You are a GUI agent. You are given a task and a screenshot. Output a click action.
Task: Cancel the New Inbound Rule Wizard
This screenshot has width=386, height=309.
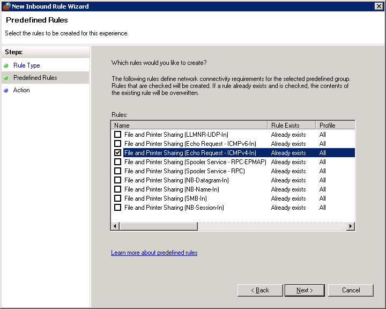coord(351,290)
